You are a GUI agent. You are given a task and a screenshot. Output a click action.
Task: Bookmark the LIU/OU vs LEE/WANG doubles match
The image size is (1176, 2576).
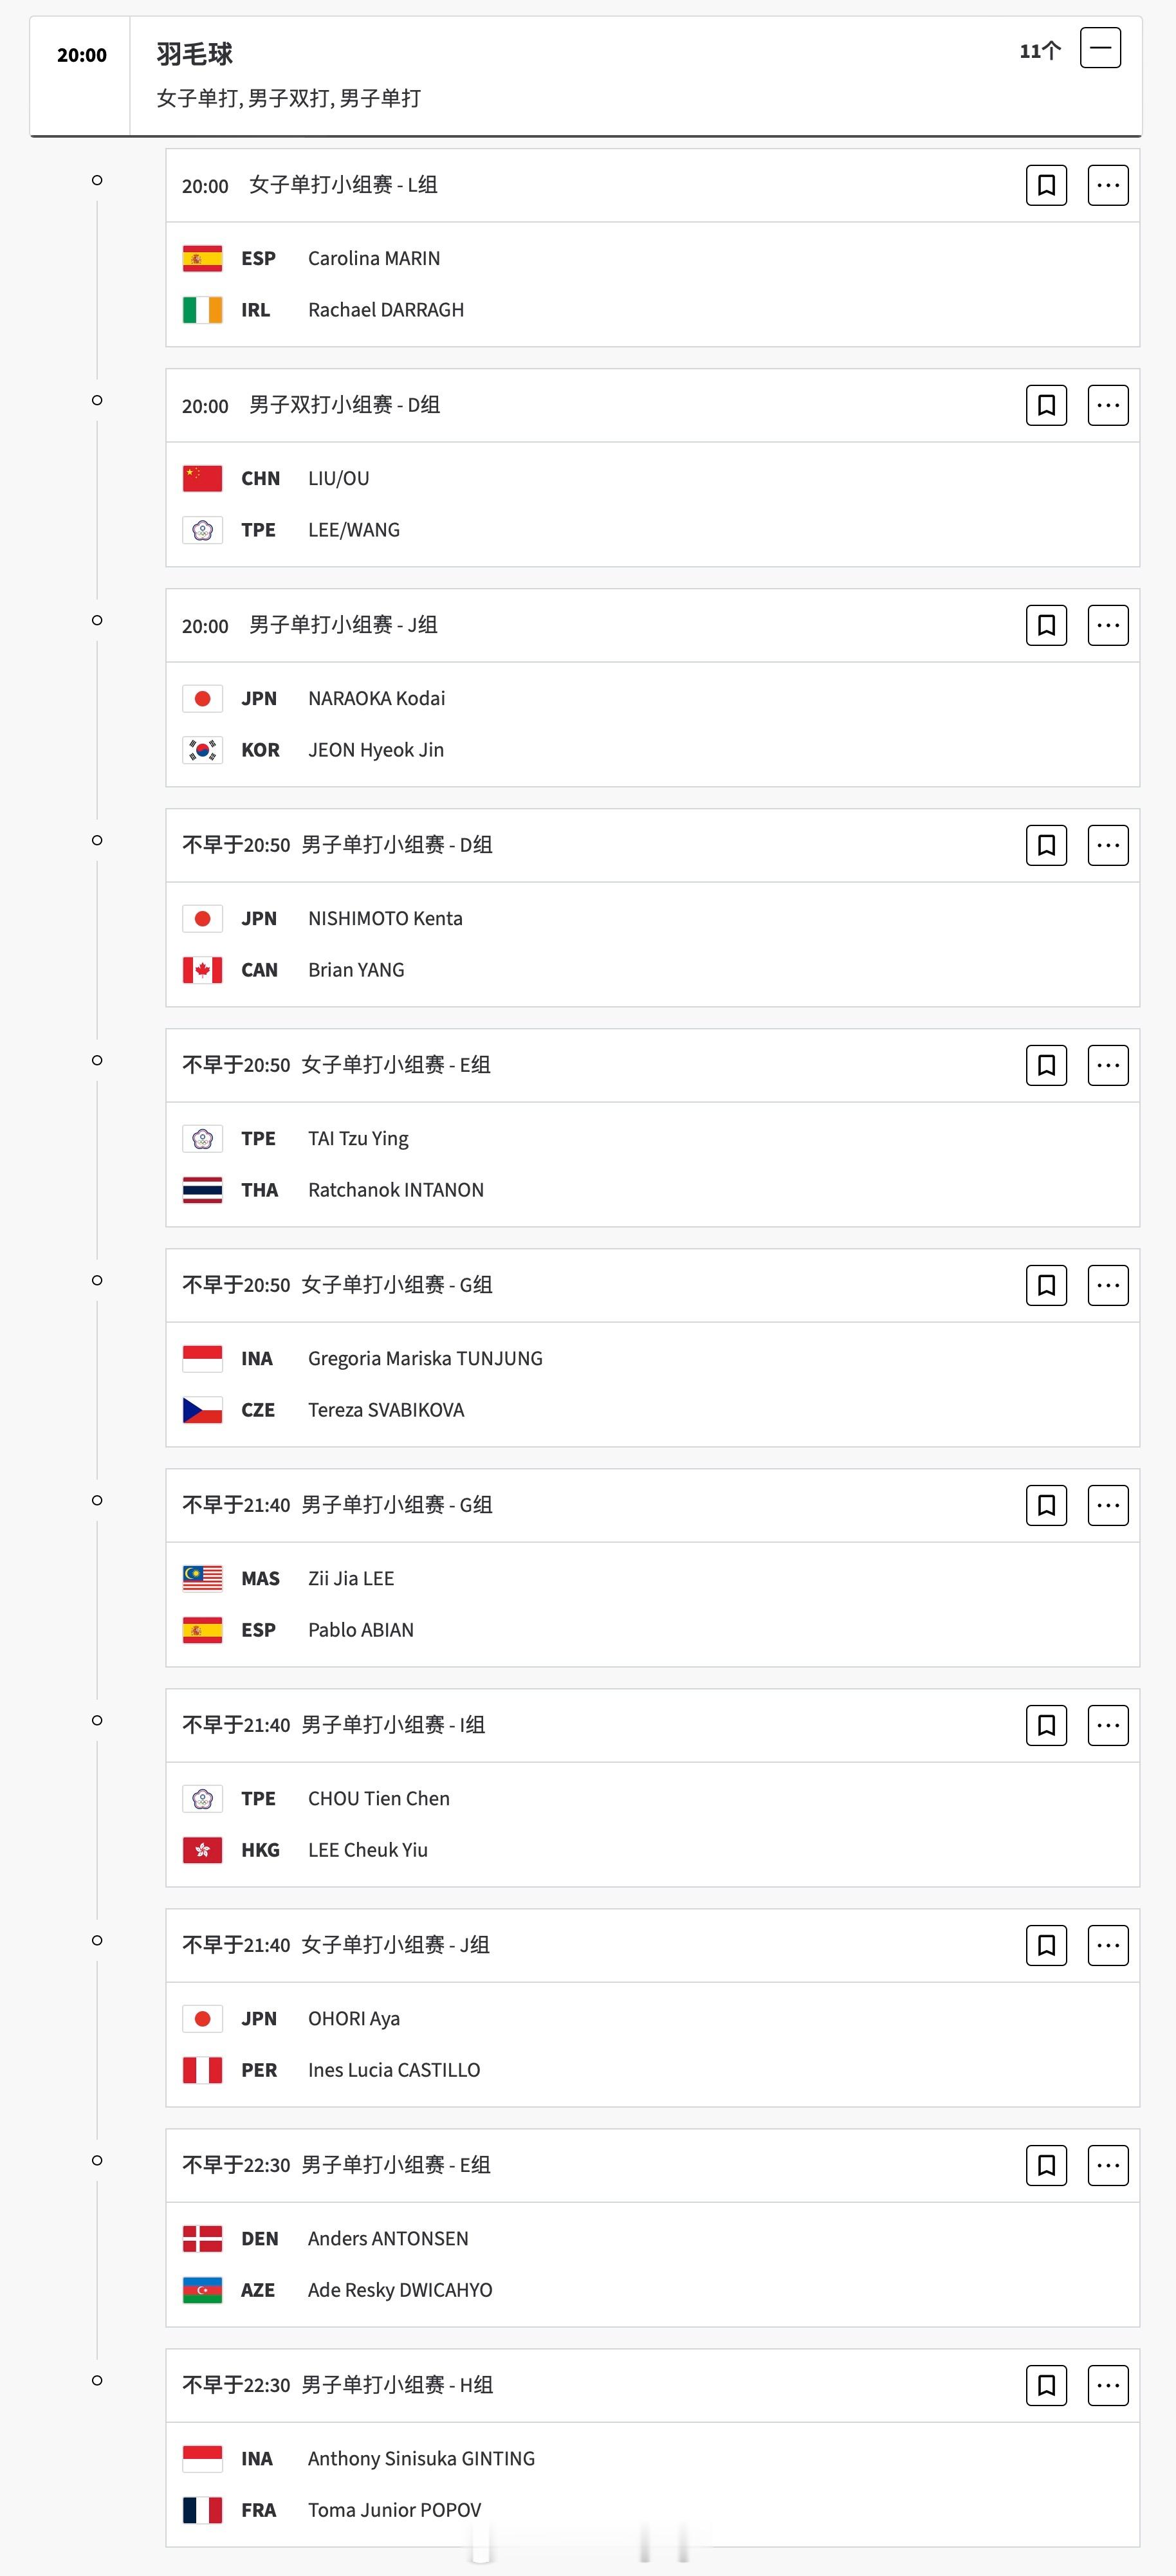point(1046,405)
